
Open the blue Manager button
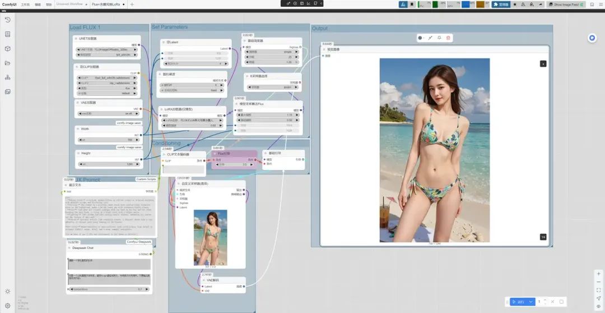pyautogui.click(x=501, y=4)
